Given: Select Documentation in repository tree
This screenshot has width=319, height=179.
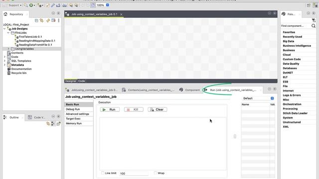Looking at the screenshot, I should point(21,69).
